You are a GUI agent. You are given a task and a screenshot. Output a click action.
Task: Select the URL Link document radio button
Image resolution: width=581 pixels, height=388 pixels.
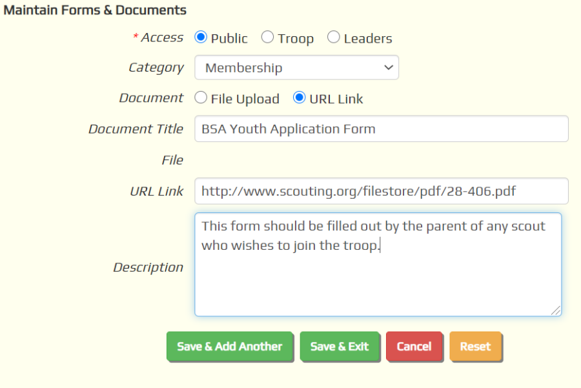point(299,97)
